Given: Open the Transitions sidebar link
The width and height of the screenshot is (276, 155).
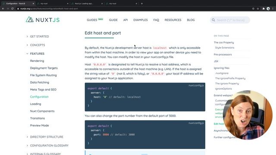Looking at the screenshot, I should click(x=38, y=118).
